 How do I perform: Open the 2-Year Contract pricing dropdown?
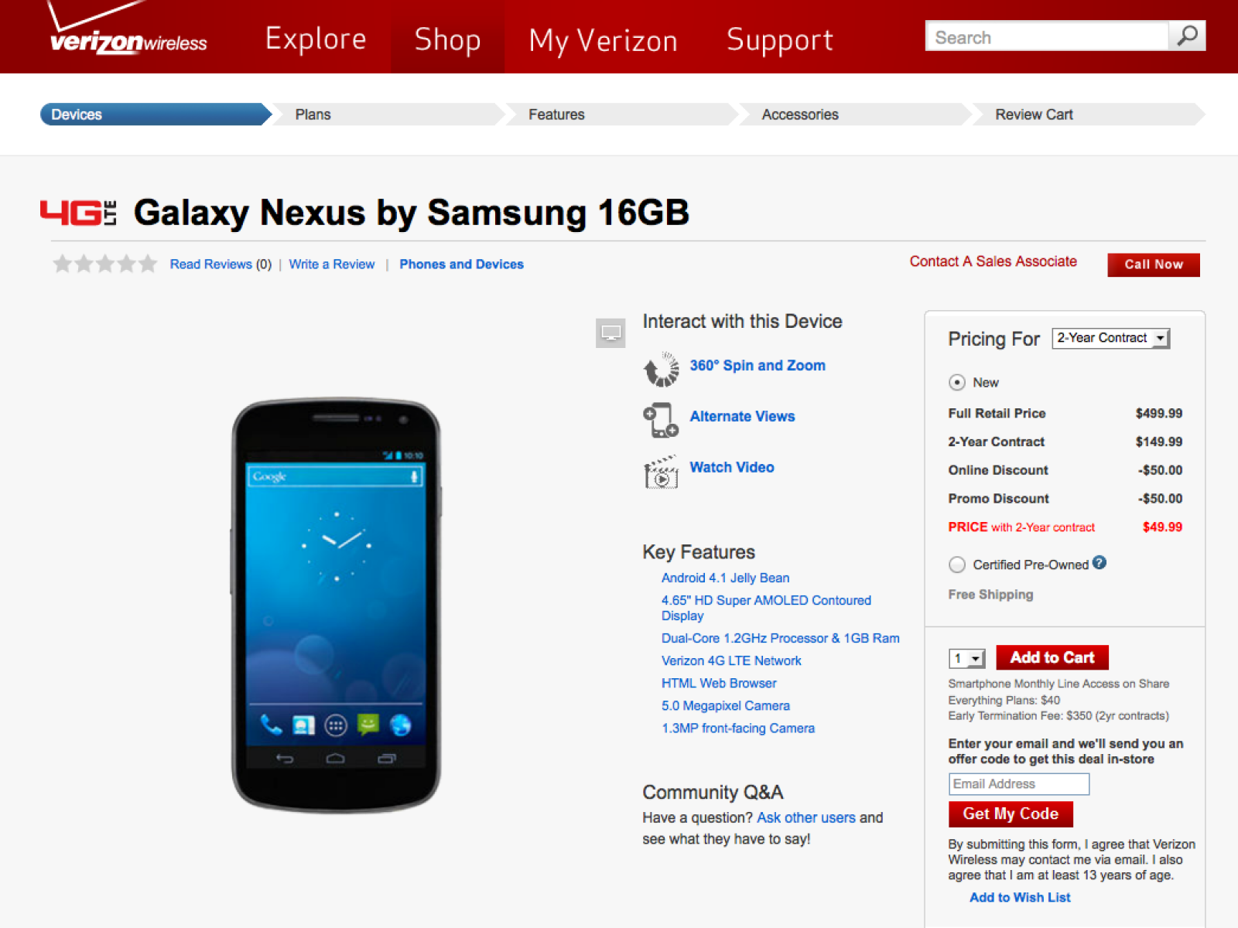[1110, 339]
